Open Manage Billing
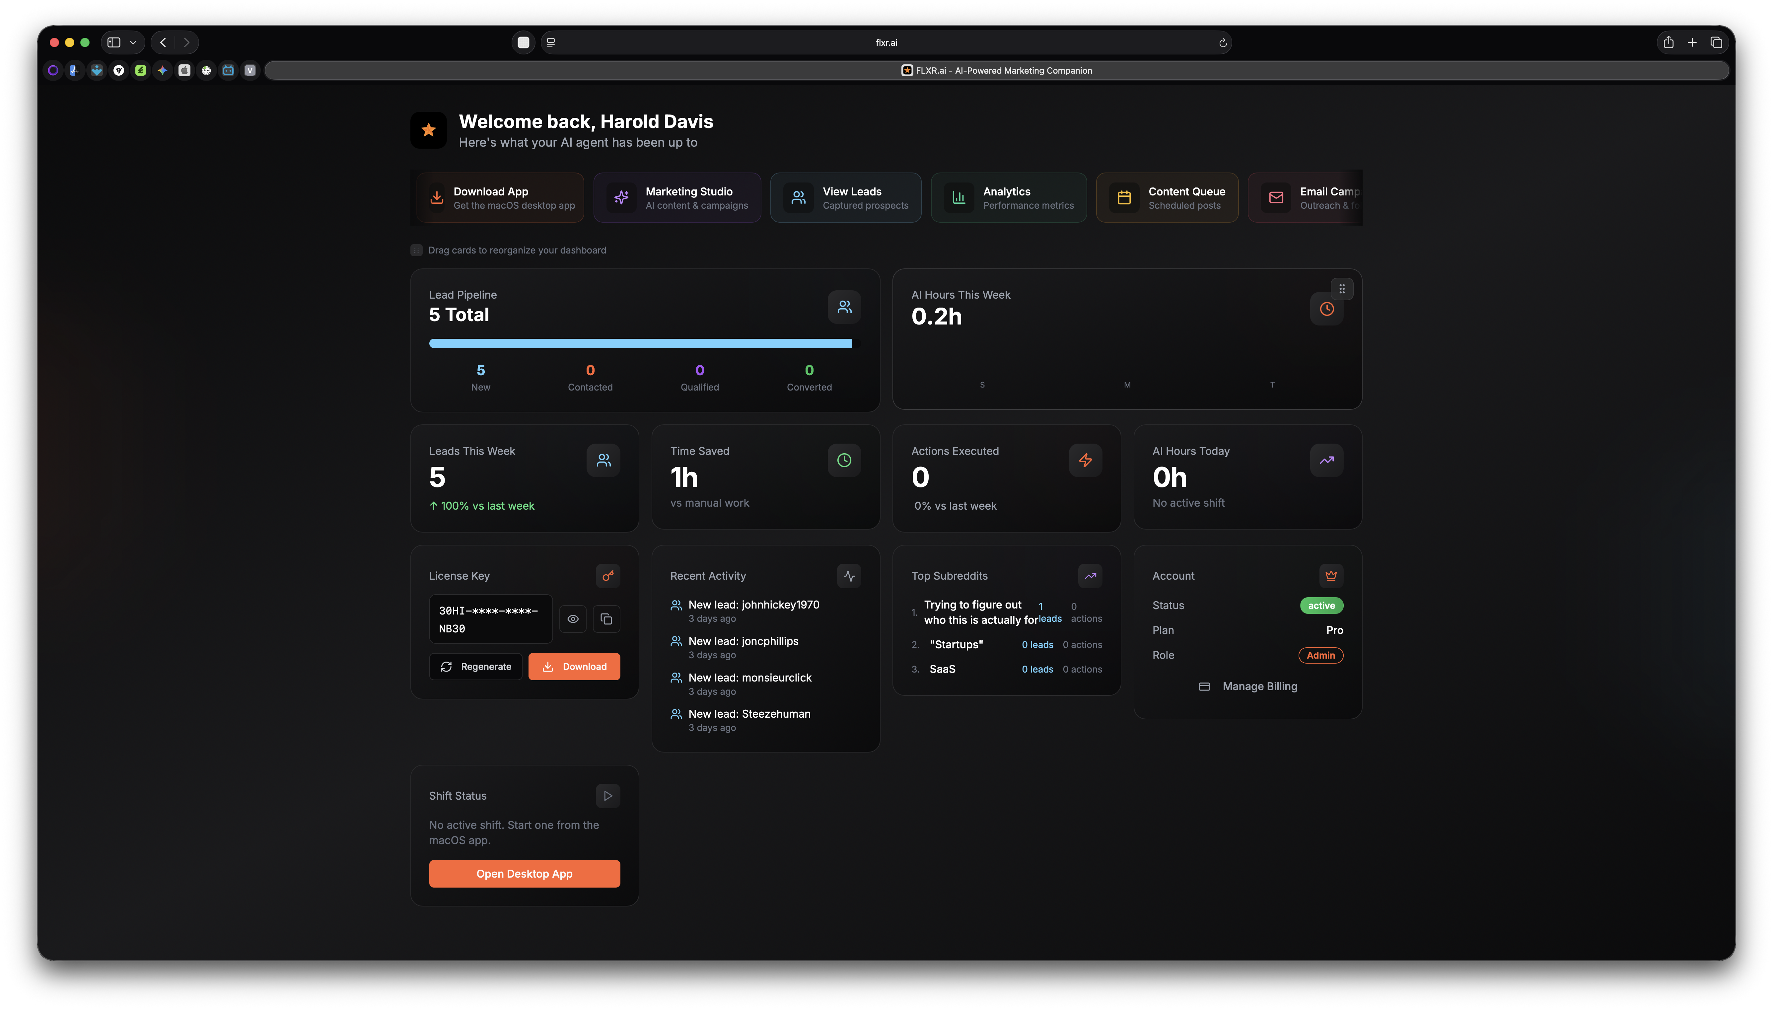 (x=1247, y=686)
